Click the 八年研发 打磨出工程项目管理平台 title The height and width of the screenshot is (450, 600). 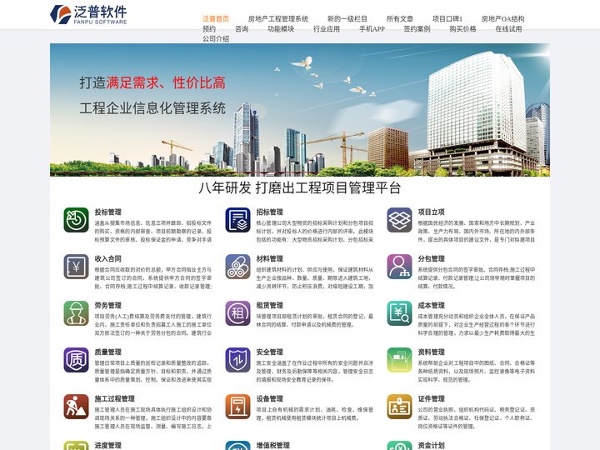(300, 187)
